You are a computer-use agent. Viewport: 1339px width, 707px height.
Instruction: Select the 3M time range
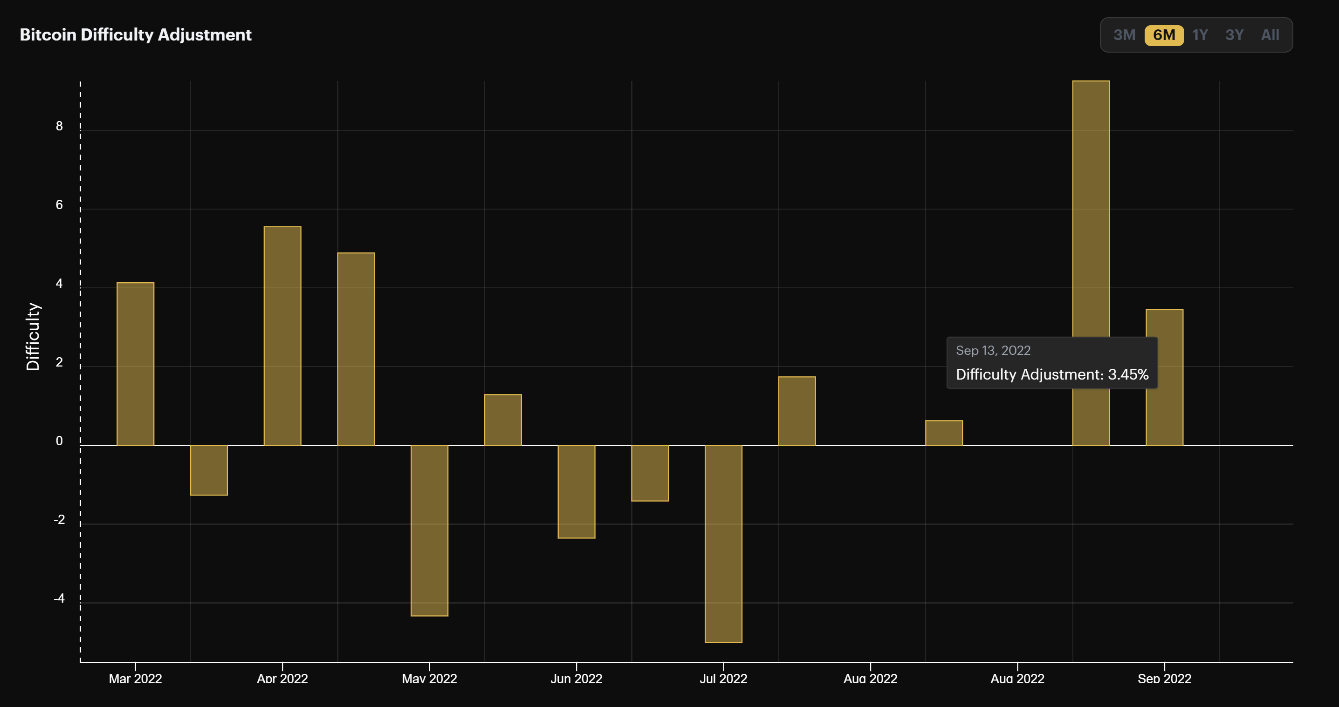coord(1124,35)
